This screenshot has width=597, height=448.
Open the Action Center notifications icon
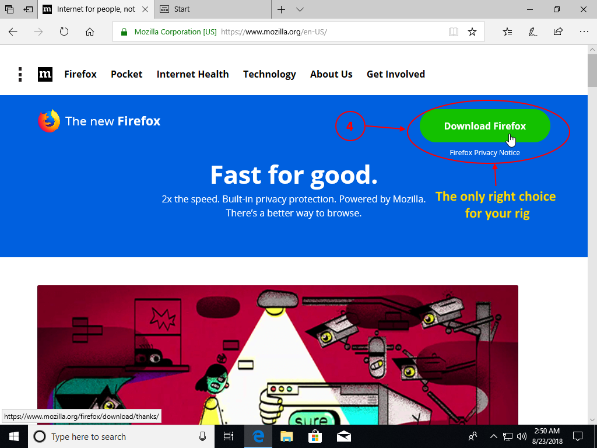578,436
